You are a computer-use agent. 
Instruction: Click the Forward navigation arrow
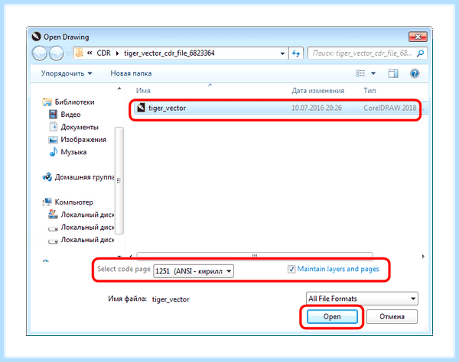(x=56, y=53)
